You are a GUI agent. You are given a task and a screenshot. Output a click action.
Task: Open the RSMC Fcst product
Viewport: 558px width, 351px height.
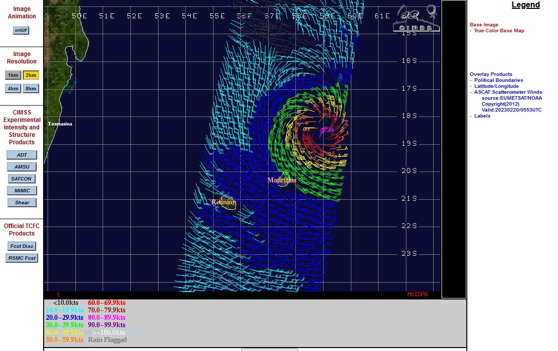22,258
